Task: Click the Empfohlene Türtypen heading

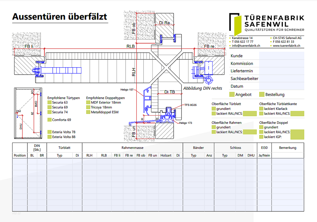Action: pyautogui.click(x=63, y=98)
